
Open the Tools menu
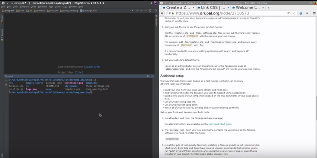click(58, 7)
